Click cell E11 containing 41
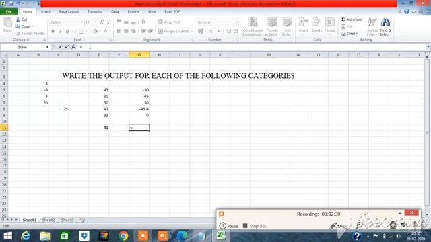 [99, 128]
